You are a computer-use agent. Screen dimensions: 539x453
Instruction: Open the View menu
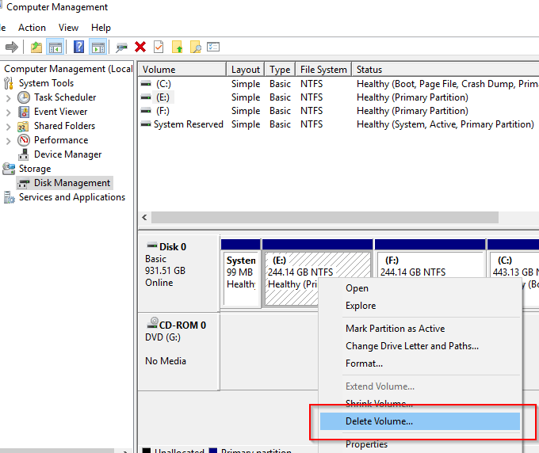point(68,28)
